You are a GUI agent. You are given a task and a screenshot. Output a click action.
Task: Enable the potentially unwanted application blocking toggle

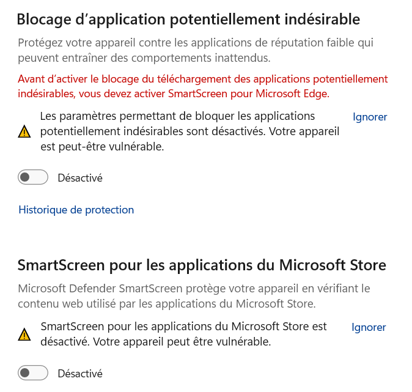point(33,178)
